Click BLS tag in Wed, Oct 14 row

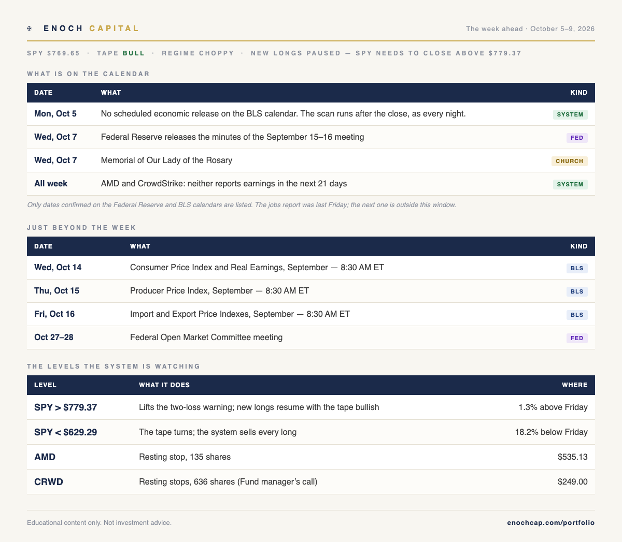click(577, 268)
